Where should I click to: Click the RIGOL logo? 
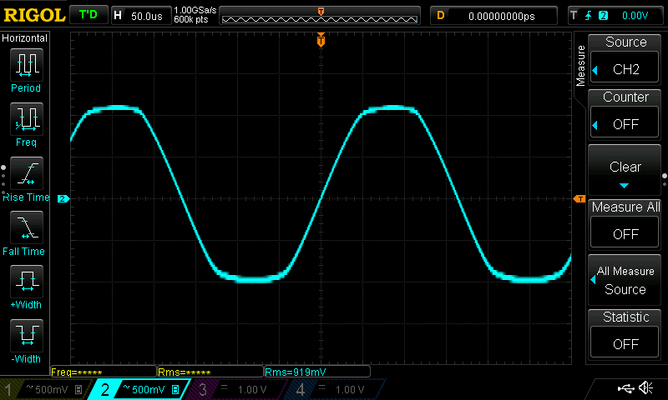point(33,15)
